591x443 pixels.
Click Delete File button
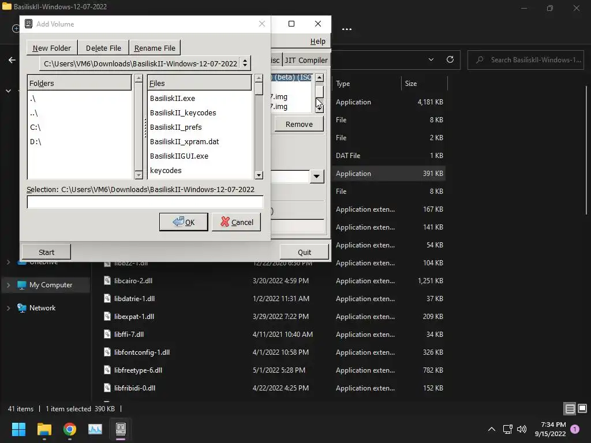pos(103,48)
